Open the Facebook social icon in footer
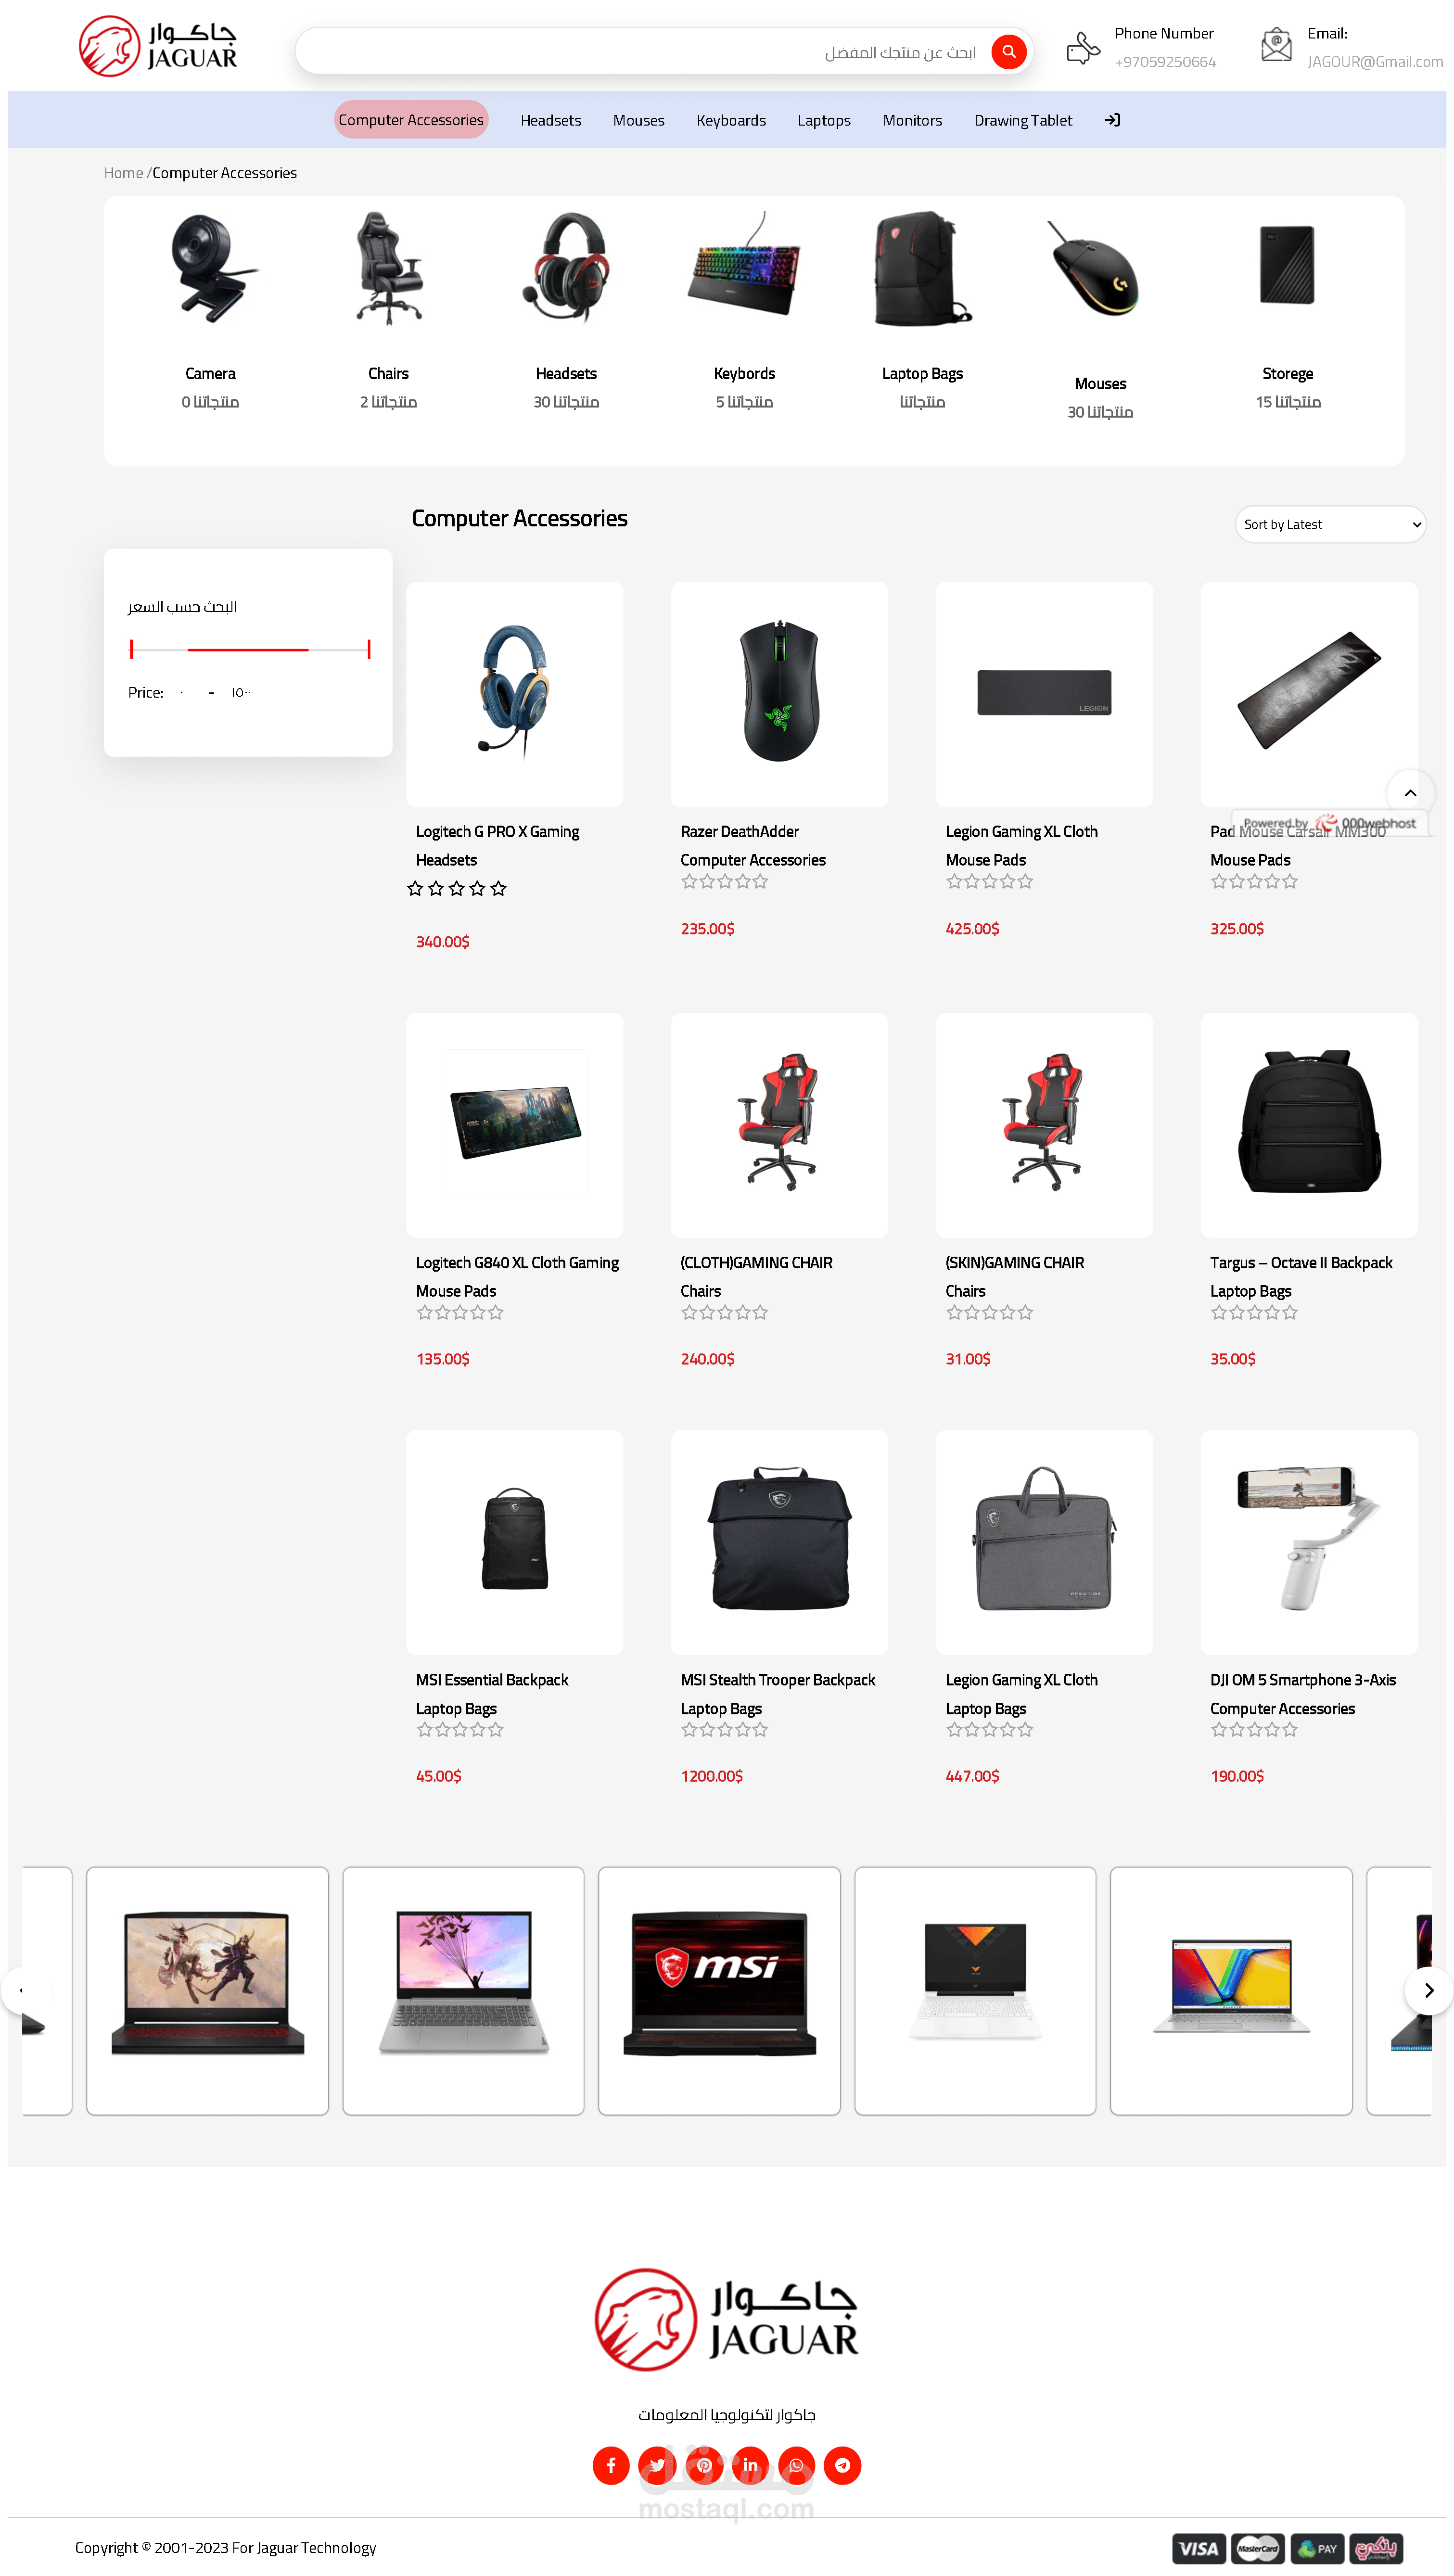Screen dimensions: 1454x2576 pos(611,2465)
